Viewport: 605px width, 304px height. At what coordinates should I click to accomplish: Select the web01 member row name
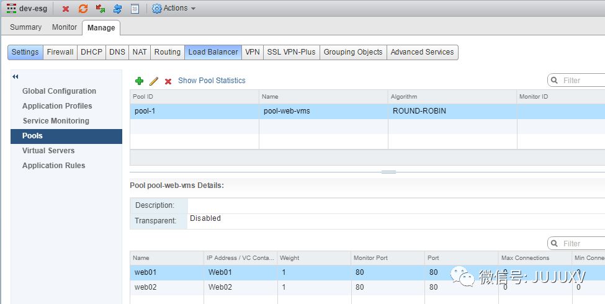[145, 272]
